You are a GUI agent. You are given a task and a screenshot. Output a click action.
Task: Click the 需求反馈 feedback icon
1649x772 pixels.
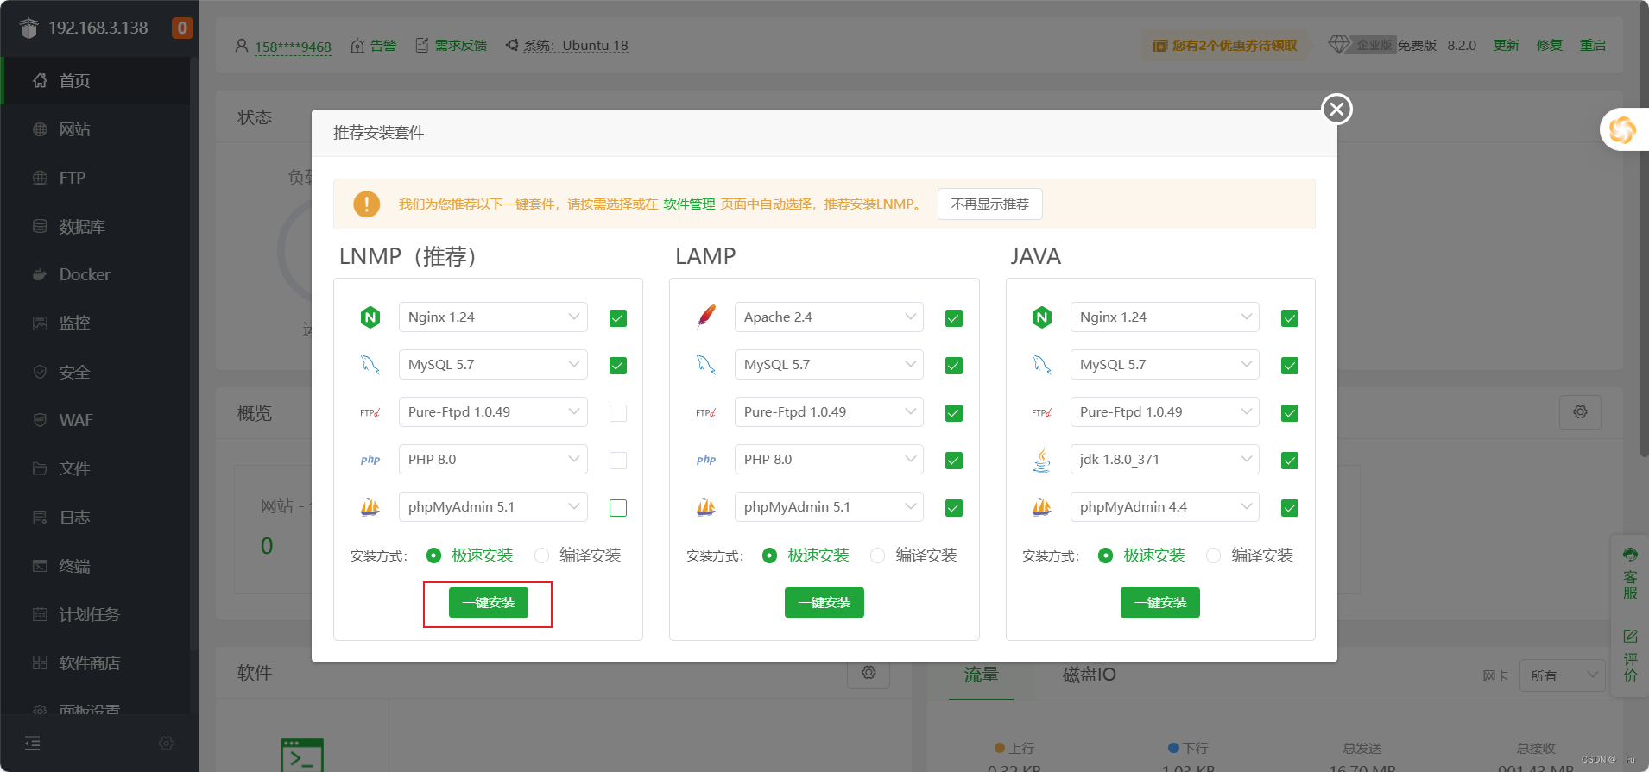coord(422,45)
